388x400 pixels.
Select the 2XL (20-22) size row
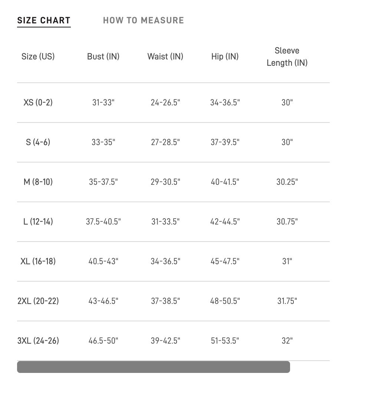[x=38, y=301]
